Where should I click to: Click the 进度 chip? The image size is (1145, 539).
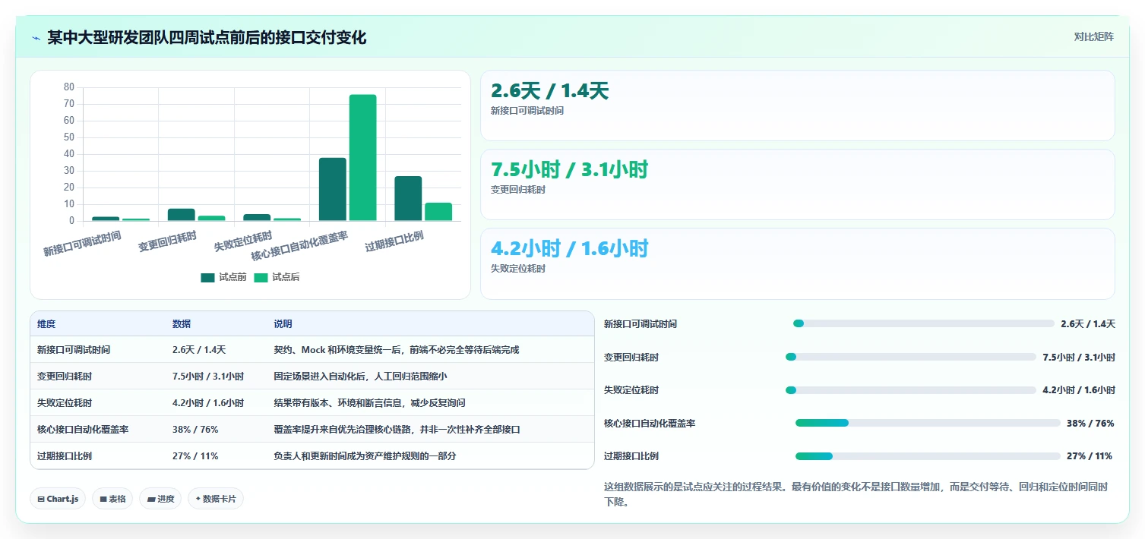click(160, 499)
